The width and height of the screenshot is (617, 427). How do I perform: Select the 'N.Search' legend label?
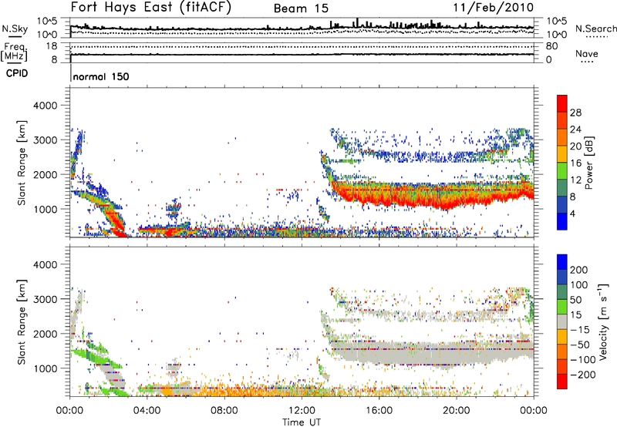pos(596,29)
